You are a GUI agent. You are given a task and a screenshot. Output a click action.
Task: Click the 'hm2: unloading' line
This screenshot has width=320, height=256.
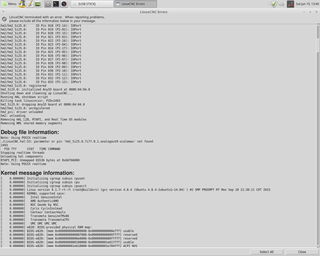tap(13, 116)
